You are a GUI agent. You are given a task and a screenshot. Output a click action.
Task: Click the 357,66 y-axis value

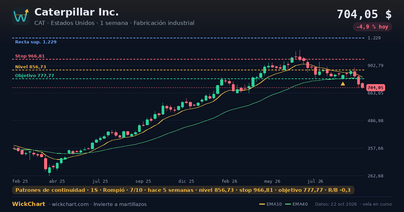(375, 148)
